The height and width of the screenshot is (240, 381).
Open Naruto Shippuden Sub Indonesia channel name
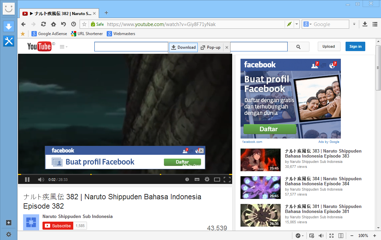(78, 217)
